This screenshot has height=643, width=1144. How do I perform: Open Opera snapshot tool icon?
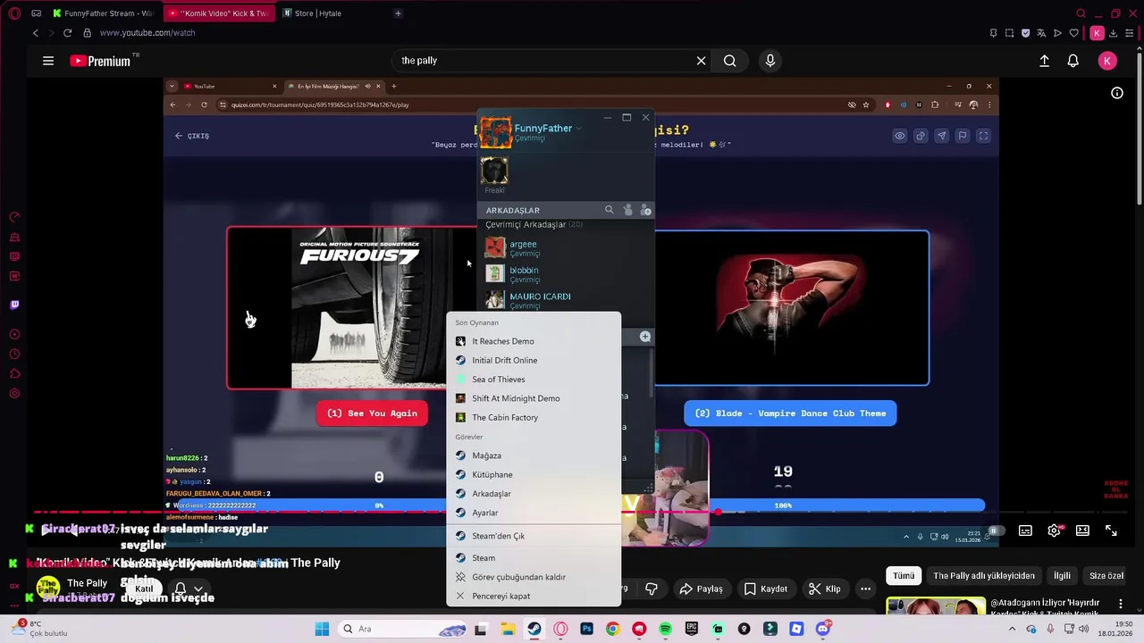1009,33
